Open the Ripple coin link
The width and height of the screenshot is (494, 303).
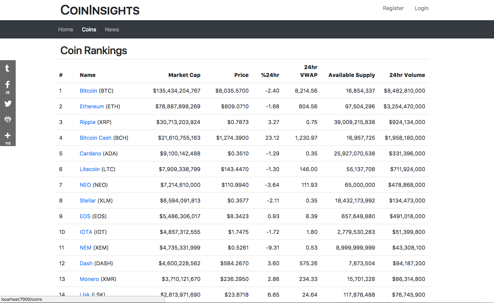click(88, 122)
